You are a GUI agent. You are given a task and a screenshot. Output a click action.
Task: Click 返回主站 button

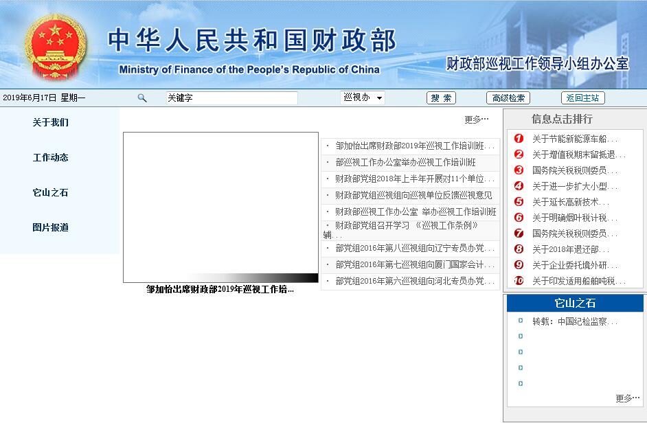(x=583, y=98)
